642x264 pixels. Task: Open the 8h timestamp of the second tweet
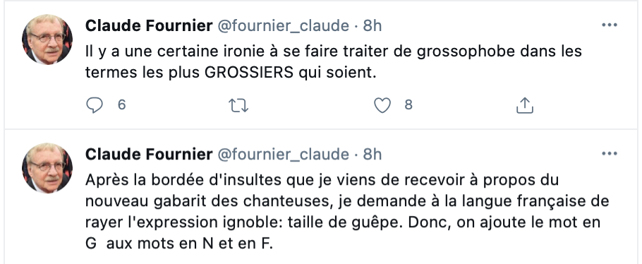pos(373,155)
